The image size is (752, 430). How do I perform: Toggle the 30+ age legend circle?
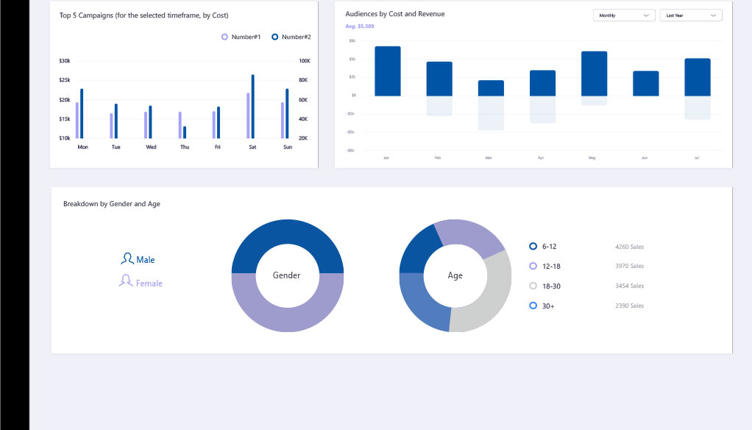(533, 306)
